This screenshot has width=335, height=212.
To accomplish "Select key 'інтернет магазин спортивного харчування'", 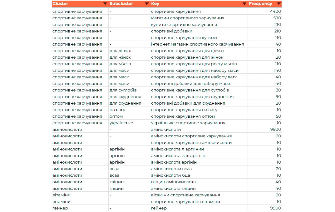I will [197, 44].
